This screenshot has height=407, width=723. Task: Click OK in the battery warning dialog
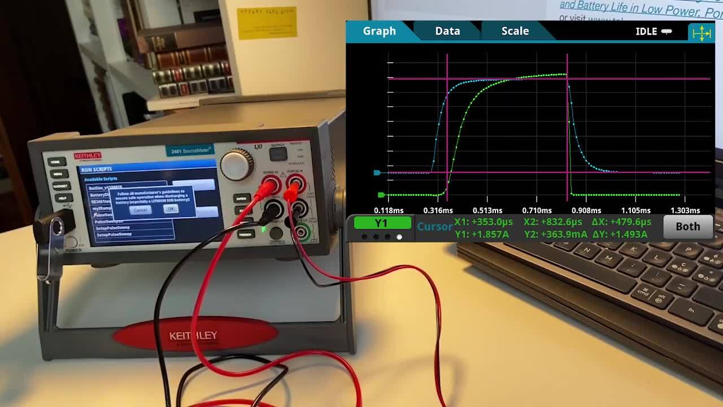click(171, 209)
